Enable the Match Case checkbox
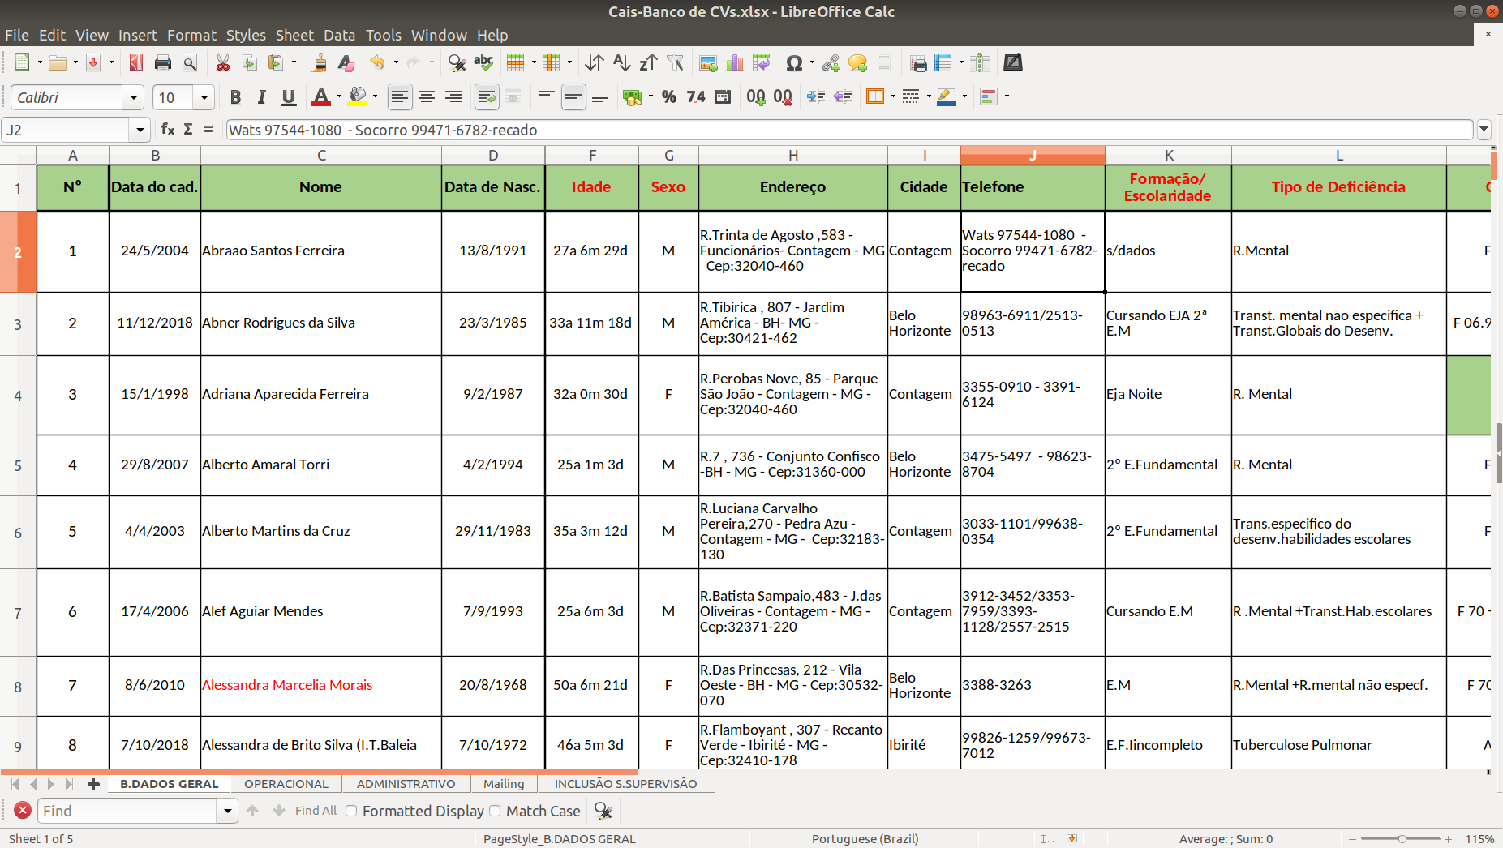Screen dimensions: 1503x848 495,811
